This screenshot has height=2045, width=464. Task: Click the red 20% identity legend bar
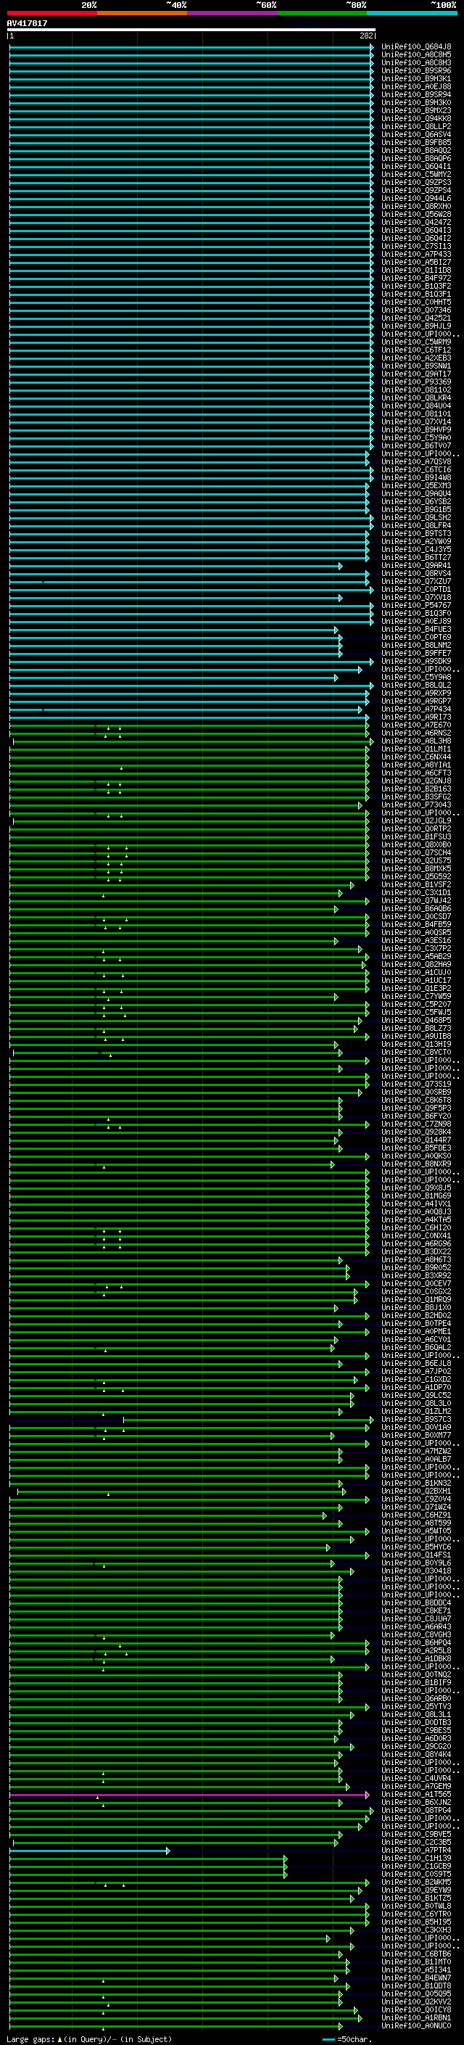coord(51,13)
